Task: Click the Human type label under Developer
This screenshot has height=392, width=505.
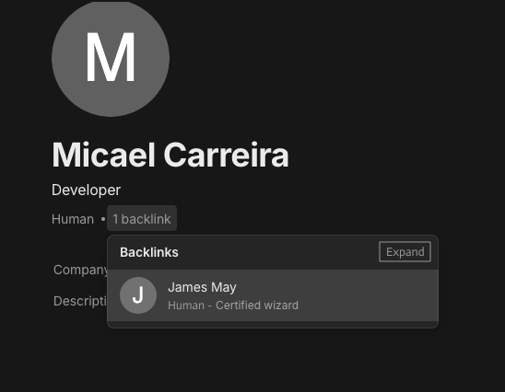Action: coord(73,219)
